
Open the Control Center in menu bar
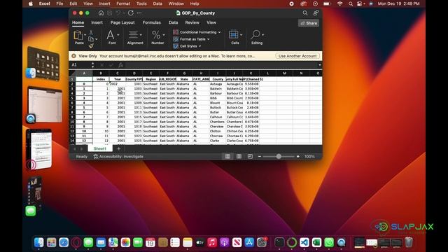[359, 3]
